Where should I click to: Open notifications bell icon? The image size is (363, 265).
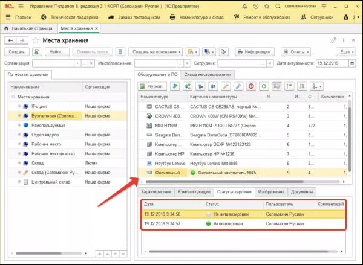[244, 6]
